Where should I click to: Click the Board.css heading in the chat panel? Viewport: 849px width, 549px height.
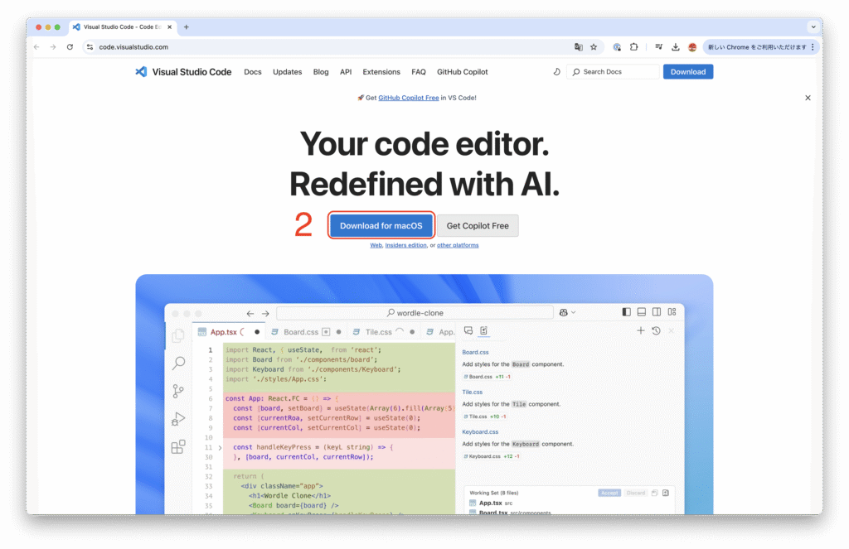[x=475, y=352]
